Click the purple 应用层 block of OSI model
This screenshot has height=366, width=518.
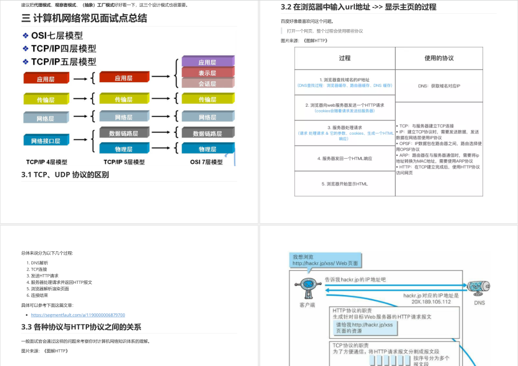tap(208, 62)
